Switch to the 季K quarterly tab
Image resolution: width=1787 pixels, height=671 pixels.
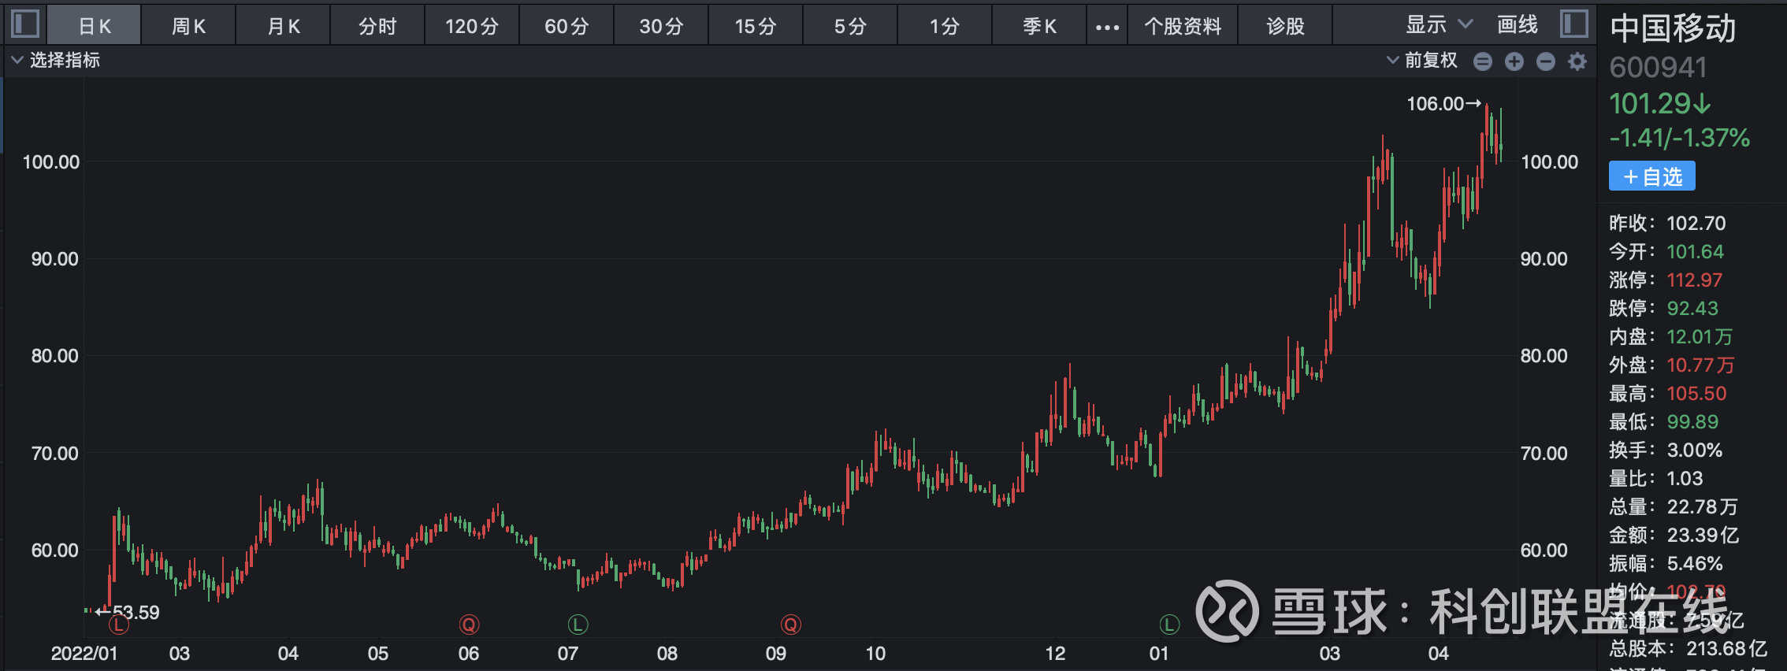point(1039,26)
